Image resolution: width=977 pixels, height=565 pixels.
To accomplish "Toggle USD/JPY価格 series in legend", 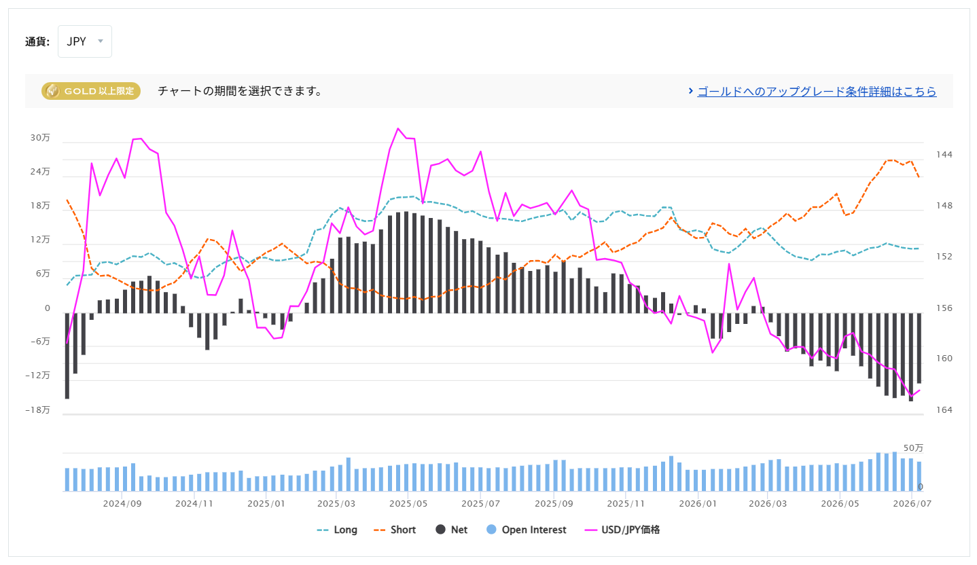I will tap(622, 530).
